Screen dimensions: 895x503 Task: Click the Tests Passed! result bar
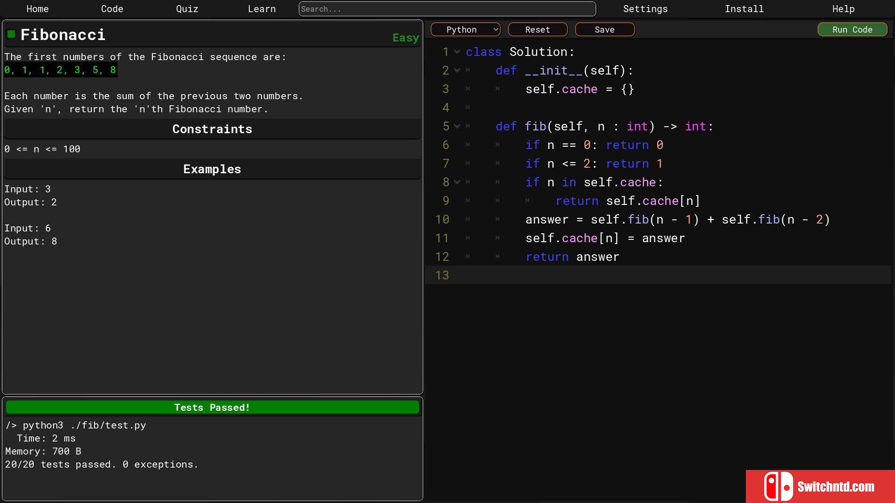(x=212, y=408)
